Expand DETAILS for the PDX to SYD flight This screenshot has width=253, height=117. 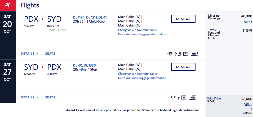pos(29,54)
